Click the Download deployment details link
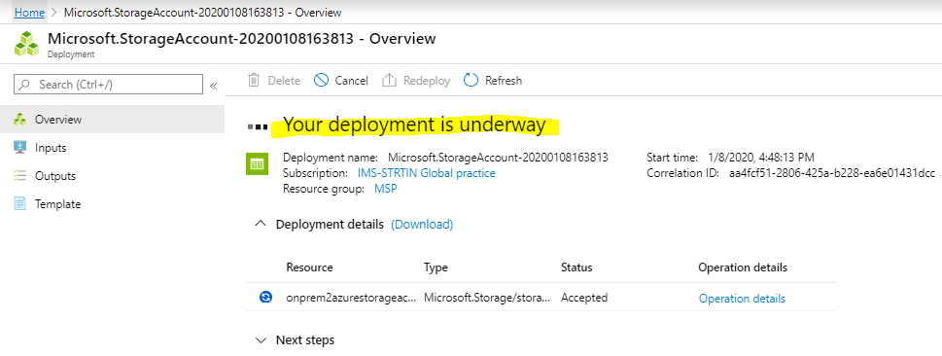 tap(422, 225)
